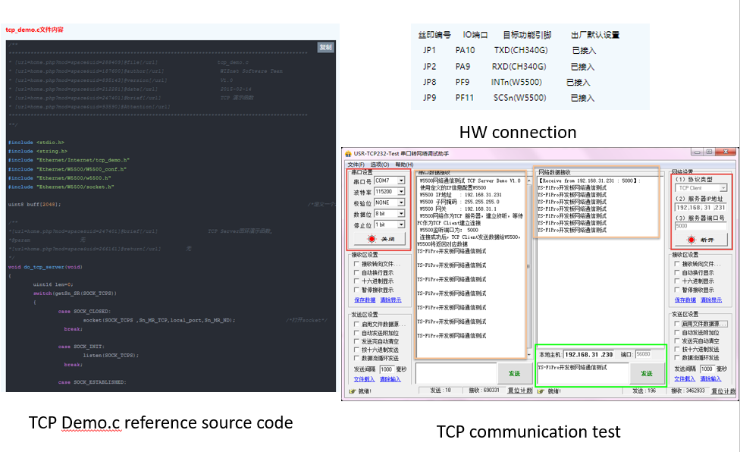Click serial-side 复位计数 in status bar
740x452 pixels.
(x=519, y=391)
